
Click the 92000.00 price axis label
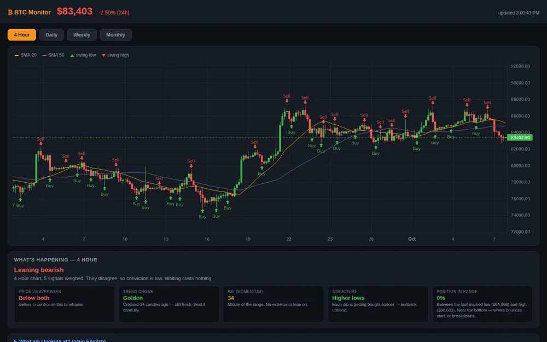click(520, 66)
